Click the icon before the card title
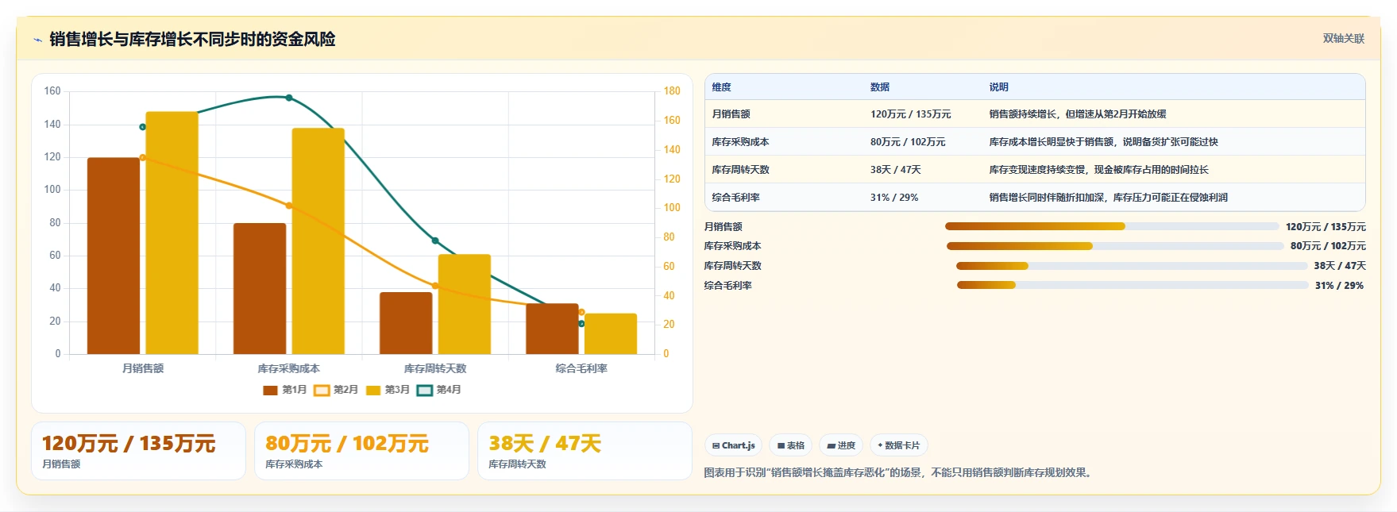This screenshot has height=512, width=1397. coord(37,40)
